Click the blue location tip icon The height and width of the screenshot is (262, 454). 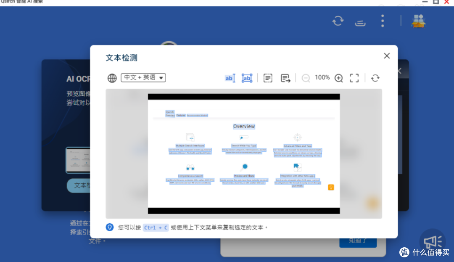(x=110, y=227)
